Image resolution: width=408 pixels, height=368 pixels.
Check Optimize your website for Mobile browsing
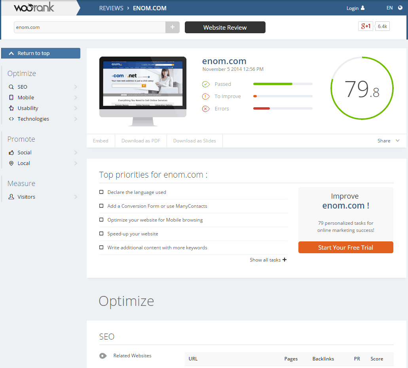coord(101,220)
